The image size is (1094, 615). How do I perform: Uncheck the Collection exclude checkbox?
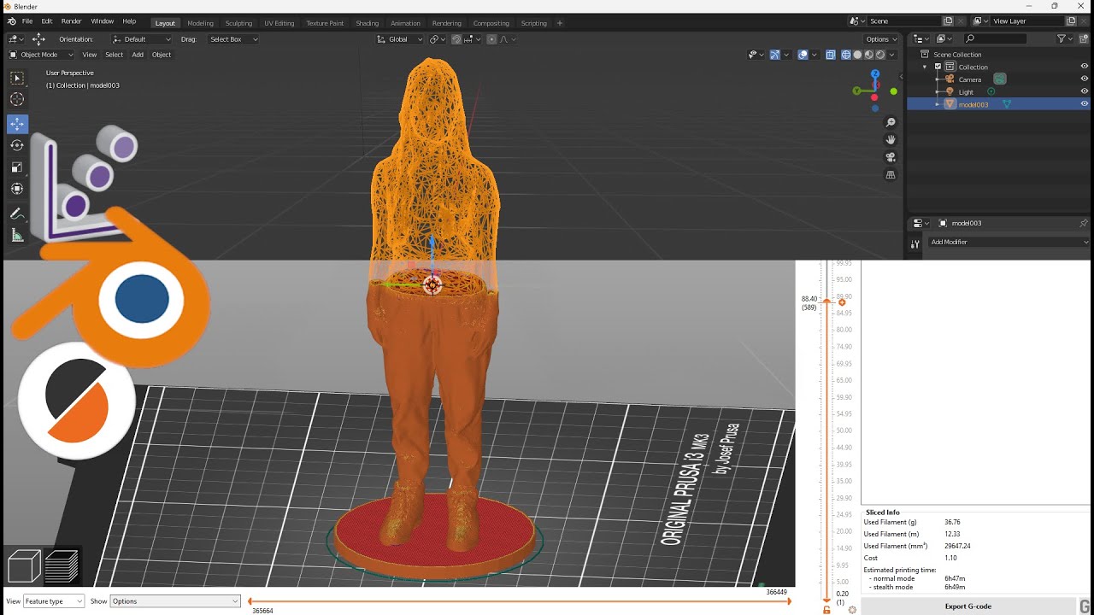(938, 67)
